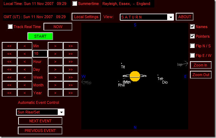The height and width of the screenshot is (138, 216).
Task: Uncheck the Names checkbox
Action: point(192,27)
